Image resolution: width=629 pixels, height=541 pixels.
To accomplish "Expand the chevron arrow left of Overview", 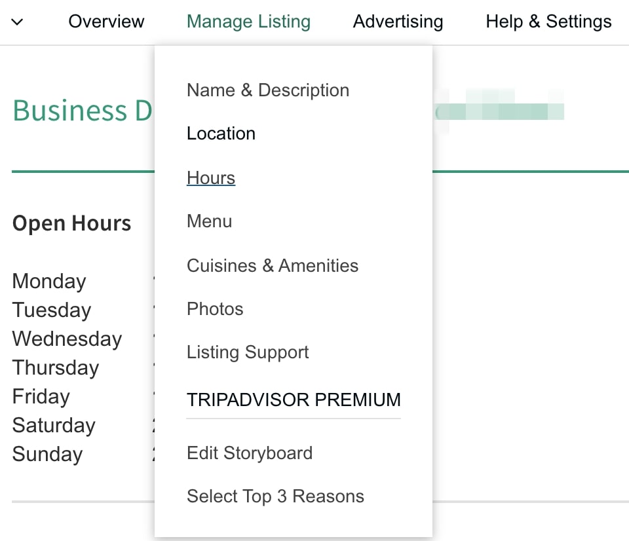I will (17, 22).
